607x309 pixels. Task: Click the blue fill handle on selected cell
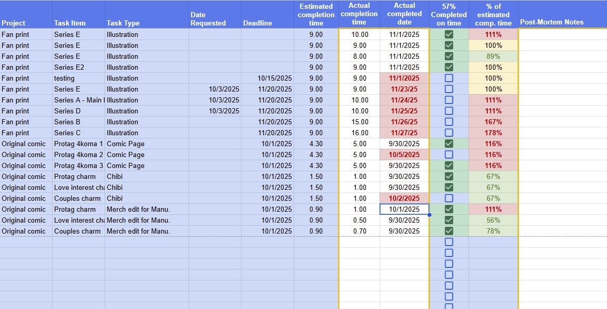[429, 215]
